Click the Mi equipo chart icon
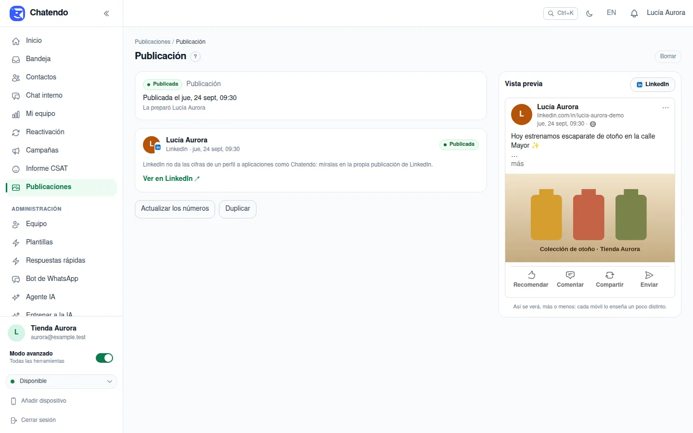Screen dimensions: 693x433 (x=16, y=114)
